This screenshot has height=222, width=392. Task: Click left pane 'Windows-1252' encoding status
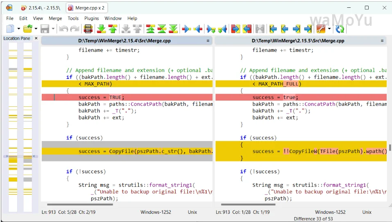click(x=156, y=212)
